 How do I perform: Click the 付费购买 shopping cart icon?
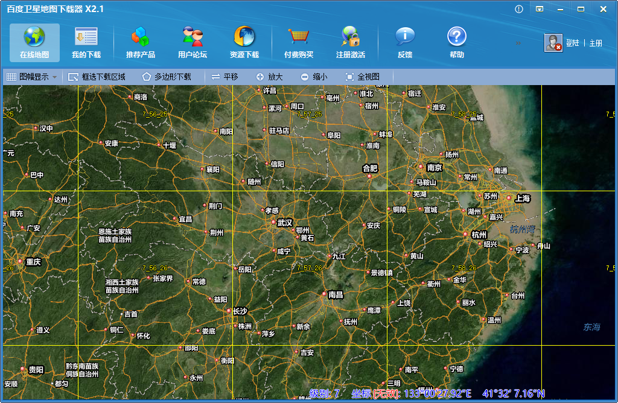[298, 37]
